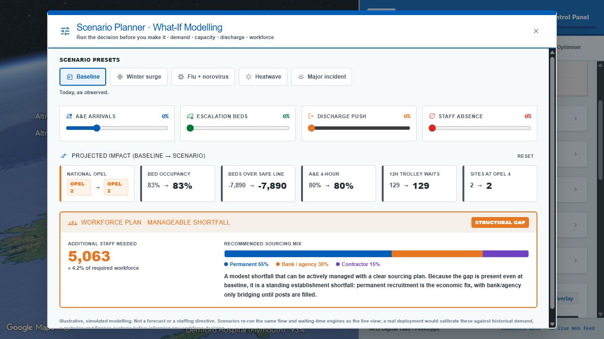Screen dimensions: 604x339
Task: Click the Staff Absence icon
Action: 432,116
